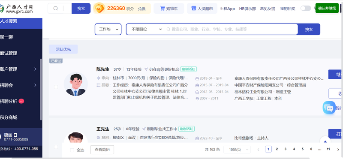The width and height of the screenshot is (343, 159).
Task: Click the 已看过 label on 陈先生's card
Action: pyautogui.click(x=56, y=61)
